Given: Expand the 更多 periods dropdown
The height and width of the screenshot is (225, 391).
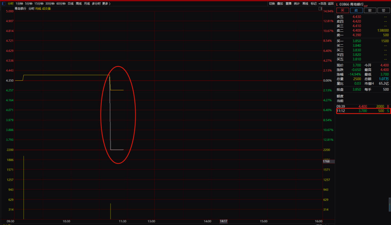Looking at the screenshot, I should 106,4.
